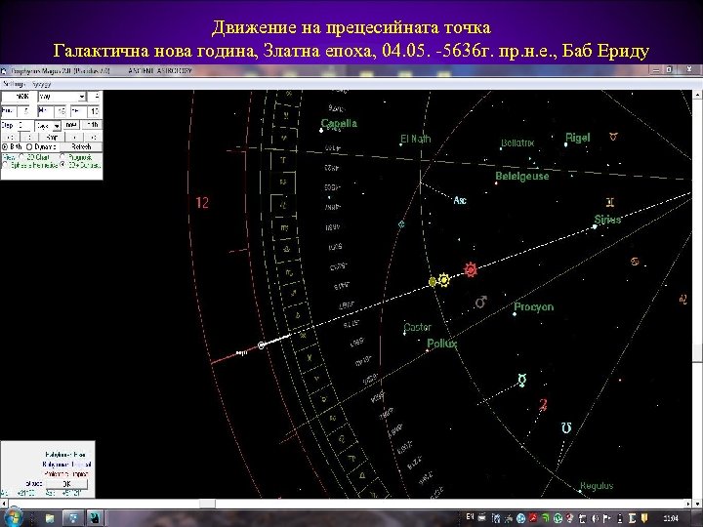This screenshot has height=527, width=703.
Task: Click the Regulus star label
Action: (x=597, y=485)
